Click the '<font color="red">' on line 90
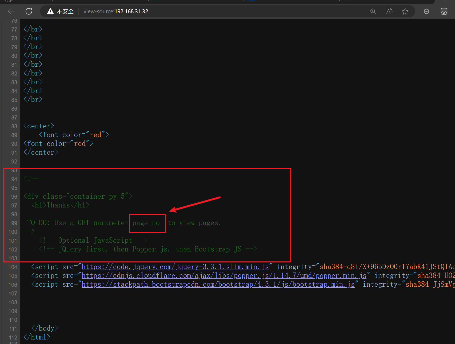 [x=58, y=143]
